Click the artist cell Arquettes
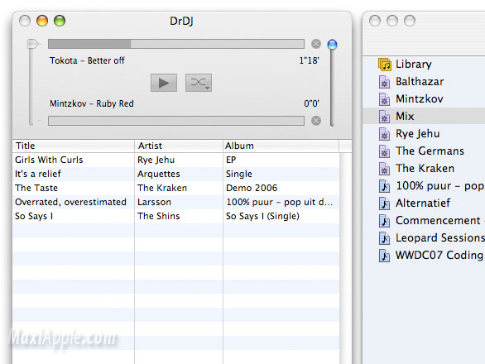 159,174
